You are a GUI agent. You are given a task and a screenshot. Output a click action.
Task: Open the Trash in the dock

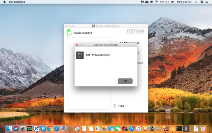tap(203, 128)
